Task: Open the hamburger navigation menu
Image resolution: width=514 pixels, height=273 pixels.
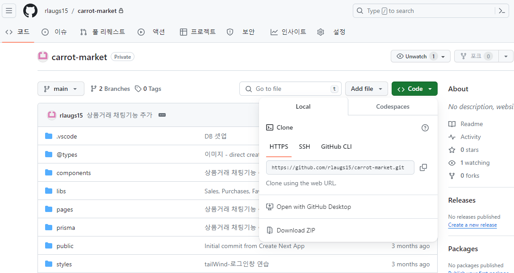Action: [x=9, y=11]
